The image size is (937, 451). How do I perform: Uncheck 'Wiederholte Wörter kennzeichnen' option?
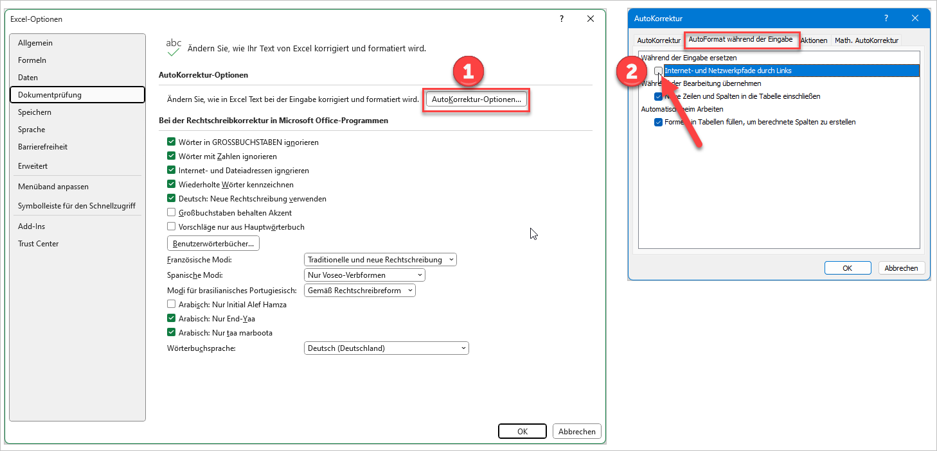[x=172, y=185]
